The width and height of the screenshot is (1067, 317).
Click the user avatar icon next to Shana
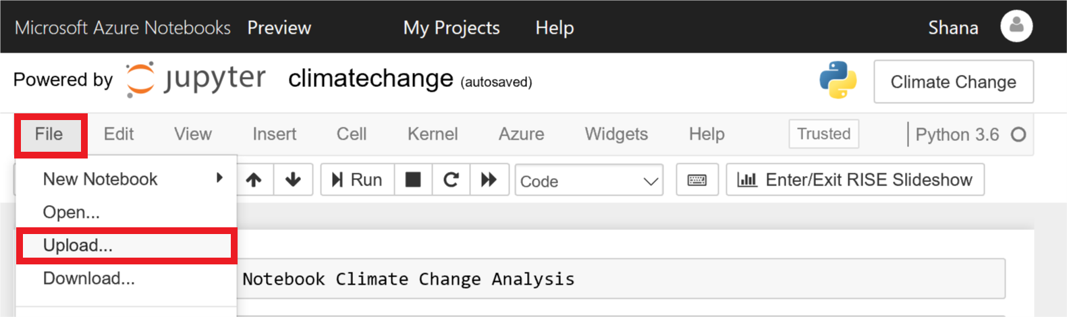pos(1016,26)
